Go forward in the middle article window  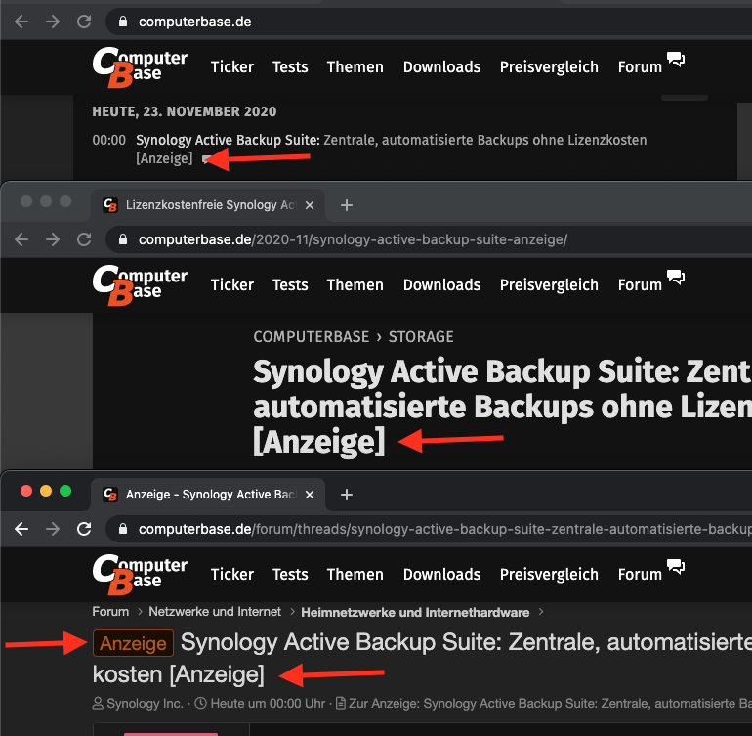pos(53,239)
